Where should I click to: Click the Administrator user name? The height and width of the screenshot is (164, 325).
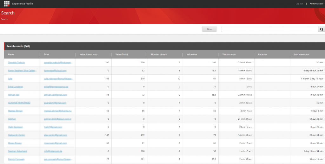tap(316, 4)
